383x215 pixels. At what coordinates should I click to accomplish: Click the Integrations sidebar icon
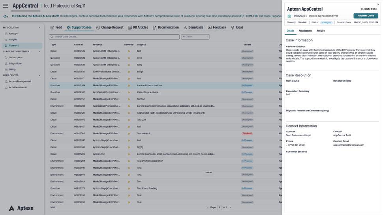click(6, 63)
